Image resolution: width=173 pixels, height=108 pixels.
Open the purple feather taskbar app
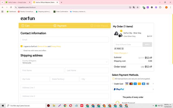[59, 106]
